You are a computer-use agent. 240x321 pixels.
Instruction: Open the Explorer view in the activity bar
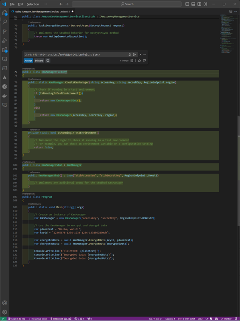pyautogui.click(x=4, y=13)
